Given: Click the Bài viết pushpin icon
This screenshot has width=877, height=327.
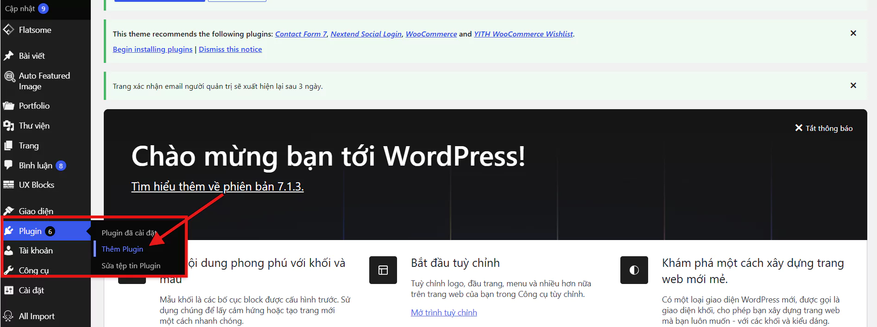Looking at the screenshot, I should click(8, 56).
